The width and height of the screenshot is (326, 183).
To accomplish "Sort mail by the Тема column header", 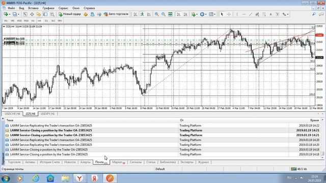I will pyautogui.click(x=10, y=120).
